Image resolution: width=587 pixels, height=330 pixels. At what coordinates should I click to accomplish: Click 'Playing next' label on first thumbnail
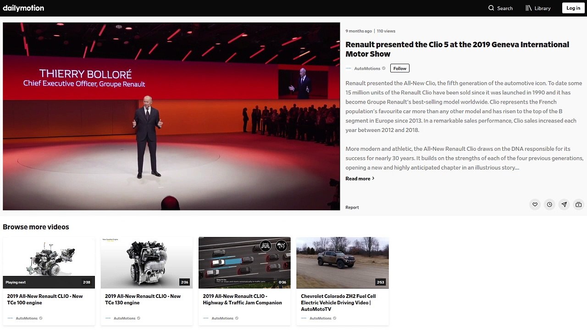[x=16, y=282]
